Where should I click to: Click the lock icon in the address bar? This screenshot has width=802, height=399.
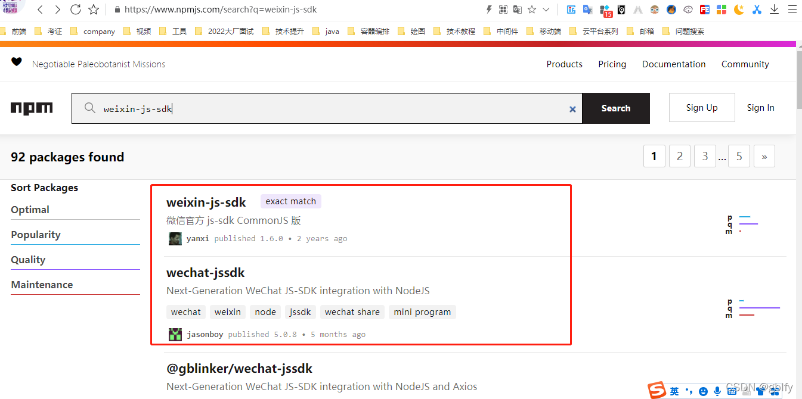117,10
